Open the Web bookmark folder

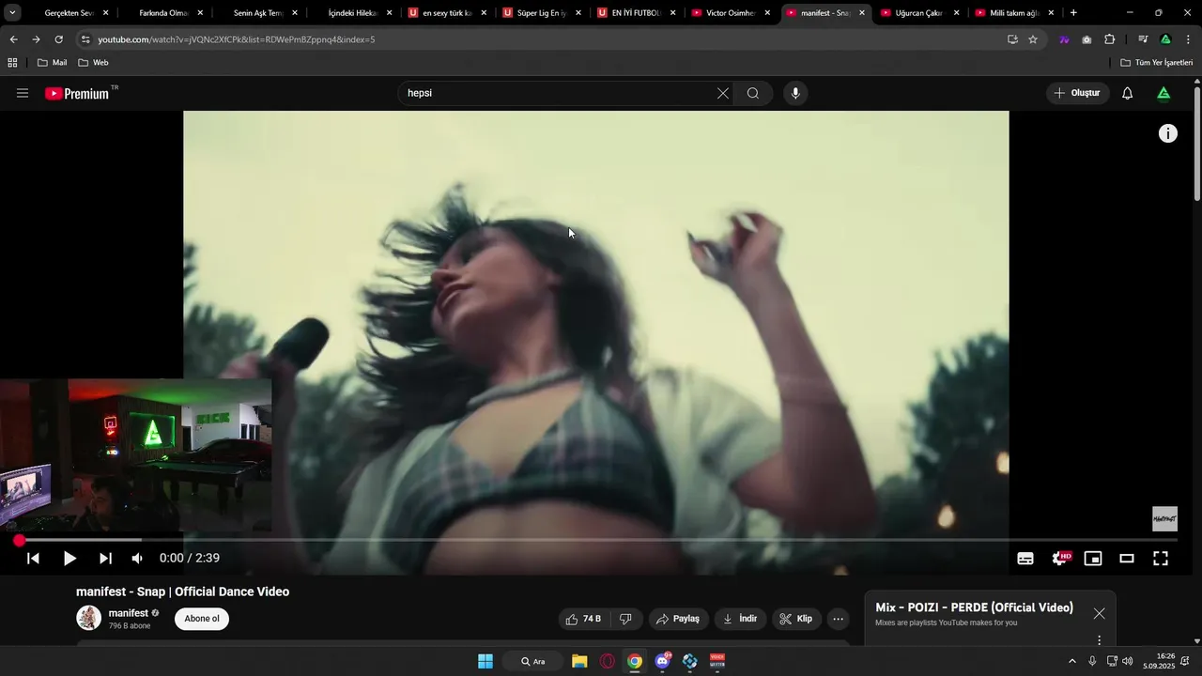pyautogui.click(x=93, y=63)
